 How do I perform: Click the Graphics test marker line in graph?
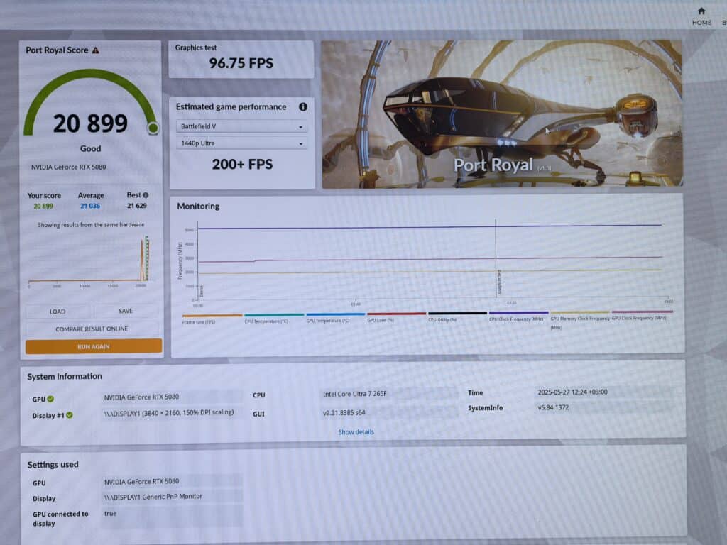coord(496,260)
